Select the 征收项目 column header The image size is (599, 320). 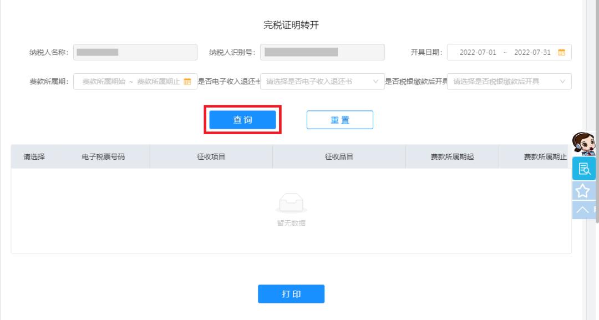coord(211,156)
